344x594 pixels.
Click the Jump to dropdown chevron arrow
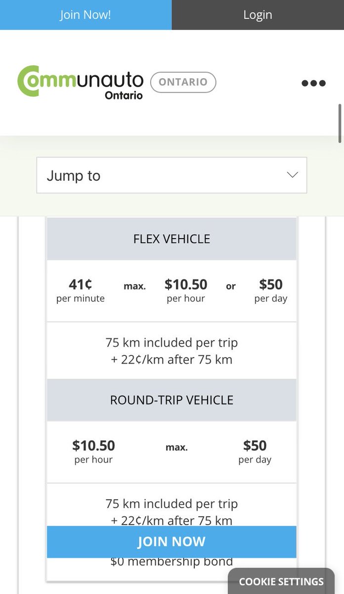(x=292, y=175)
